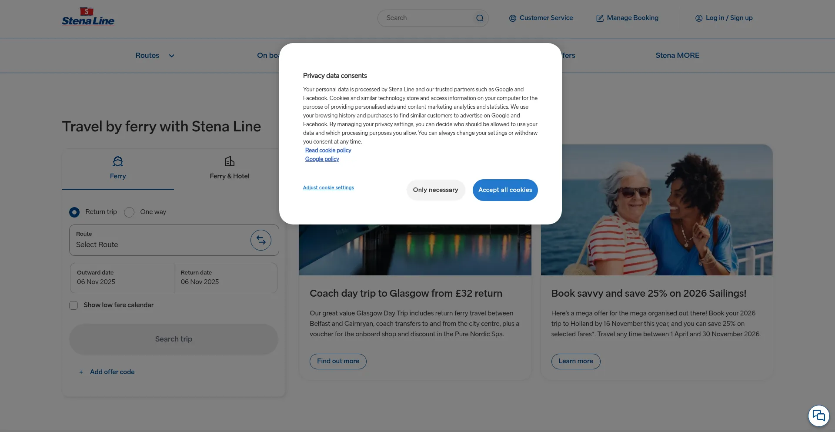The image size is (835, 432).
Task: Select the Return trip radio button
Action: click(74, 212)
